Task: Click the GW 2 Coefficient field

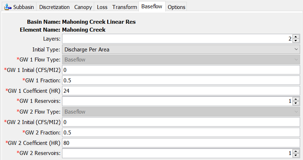Action: point(181,143)
